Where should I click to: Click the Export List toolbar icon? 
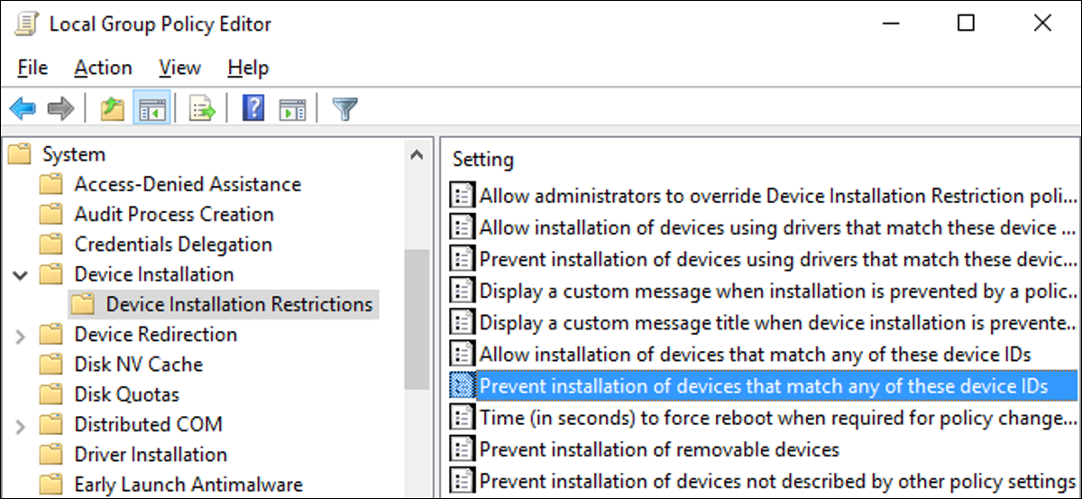coord(202,110)
